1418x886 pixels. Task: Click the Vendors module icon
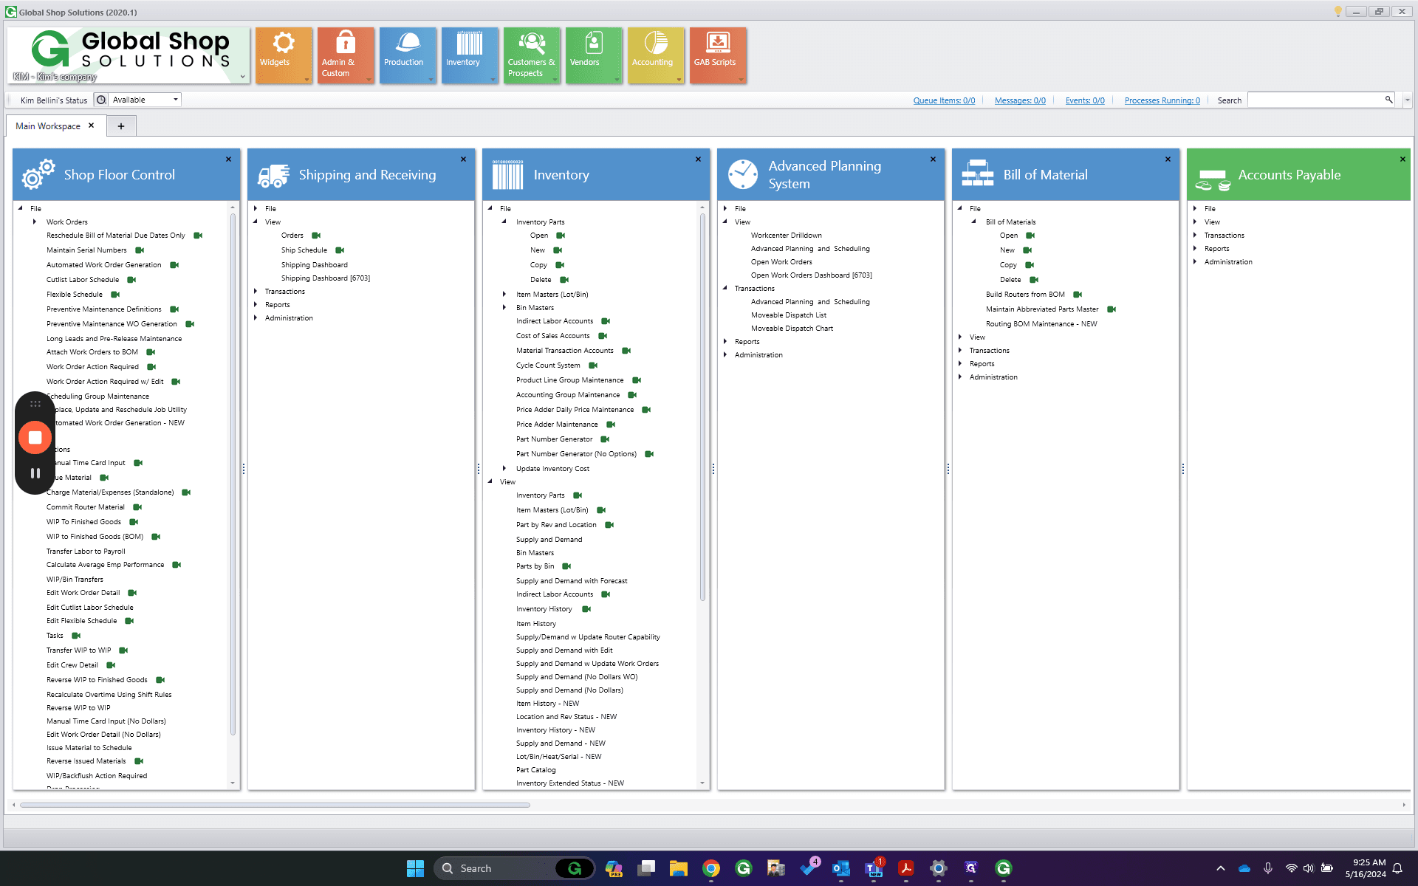point(594,55)
